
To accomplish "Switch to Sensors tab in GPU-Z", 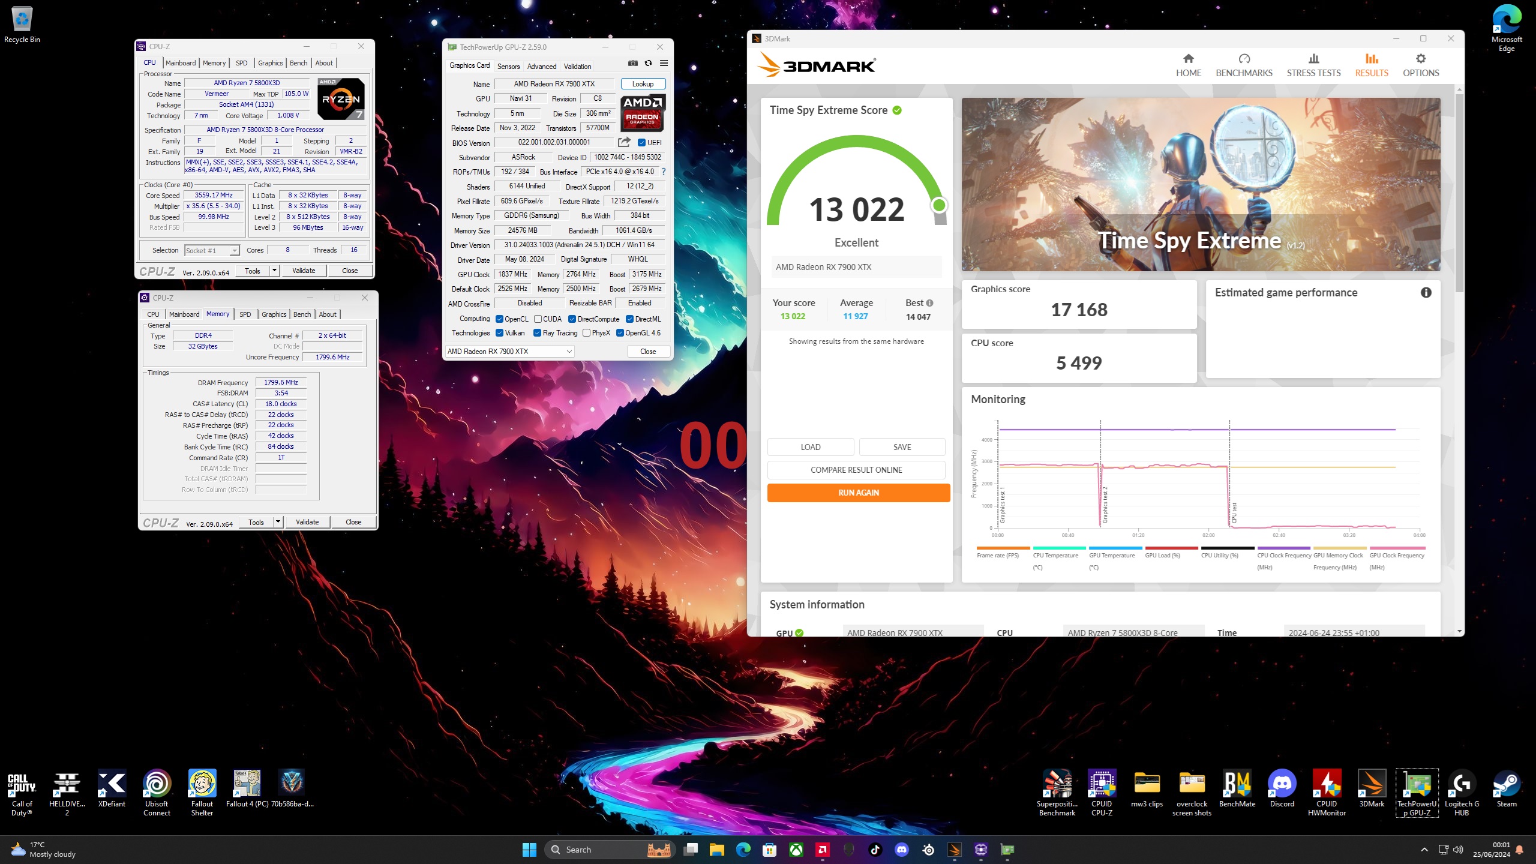I will [x=508, y=67].
